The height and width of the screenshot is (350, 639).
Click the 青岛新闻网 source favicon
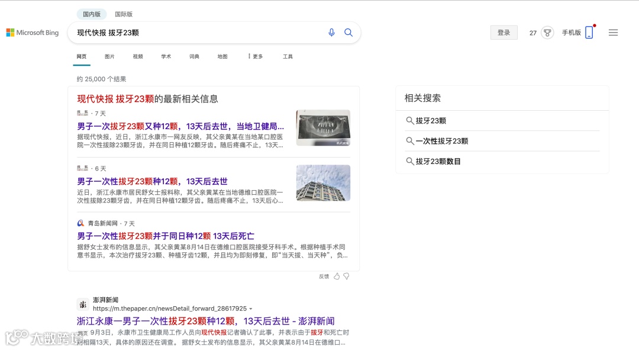pyautogui.click(x=80, y=223)
